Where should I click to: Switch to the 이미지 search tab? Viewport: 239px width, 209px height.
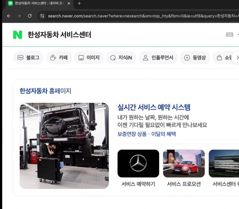[x=89, y=58]
